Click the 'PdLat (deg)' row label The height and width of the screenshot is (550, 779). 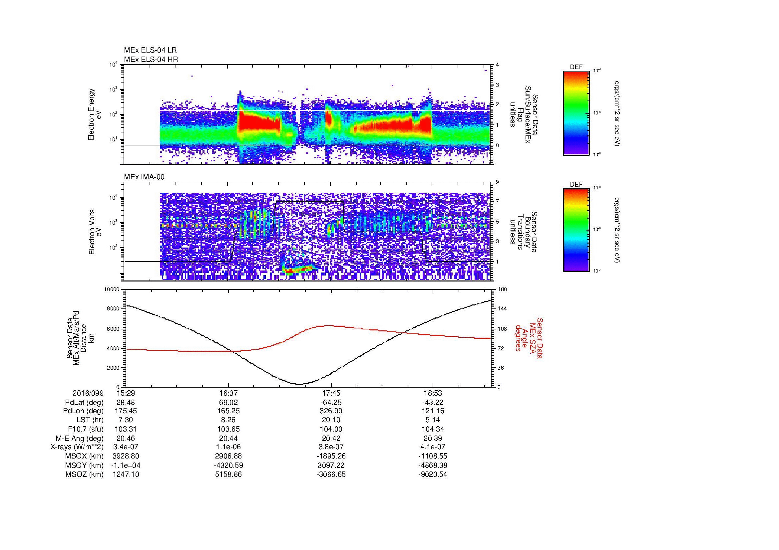pyautogui.click(x=84, y=403)
